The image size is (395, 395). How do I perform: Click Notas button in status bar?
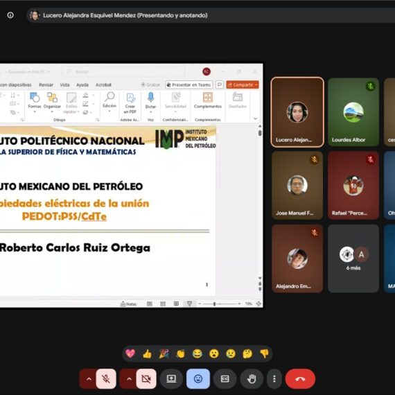[x=129, y=304]
